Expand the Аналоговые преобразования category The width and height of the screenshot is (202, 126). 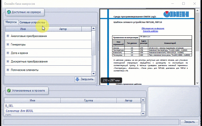[8, 36]
